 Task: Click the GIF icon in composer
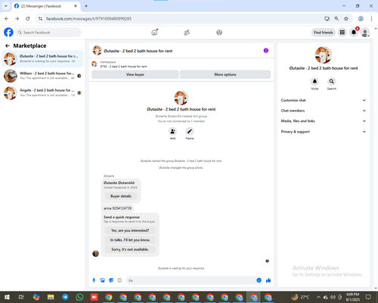(119, 280)
